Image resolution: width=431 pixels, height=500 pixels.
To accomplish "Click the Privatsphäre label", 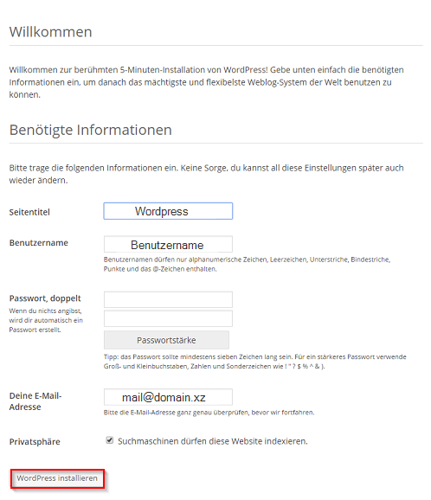I will pos(35,442).
